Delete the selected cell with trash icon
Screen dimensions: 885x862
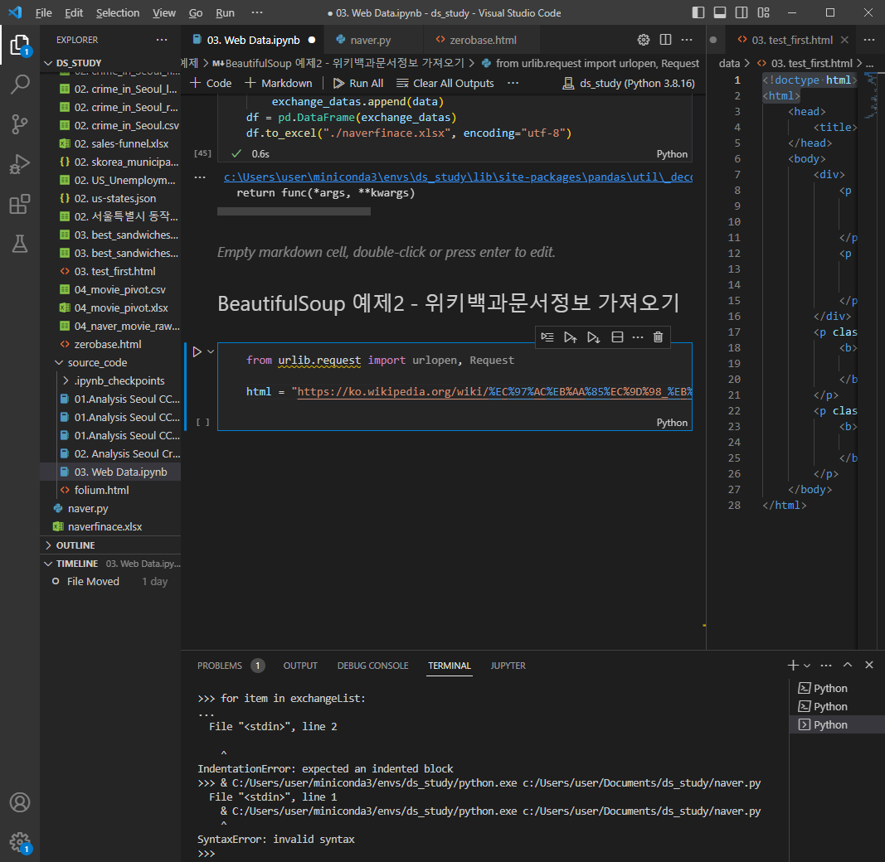[658, 337]
